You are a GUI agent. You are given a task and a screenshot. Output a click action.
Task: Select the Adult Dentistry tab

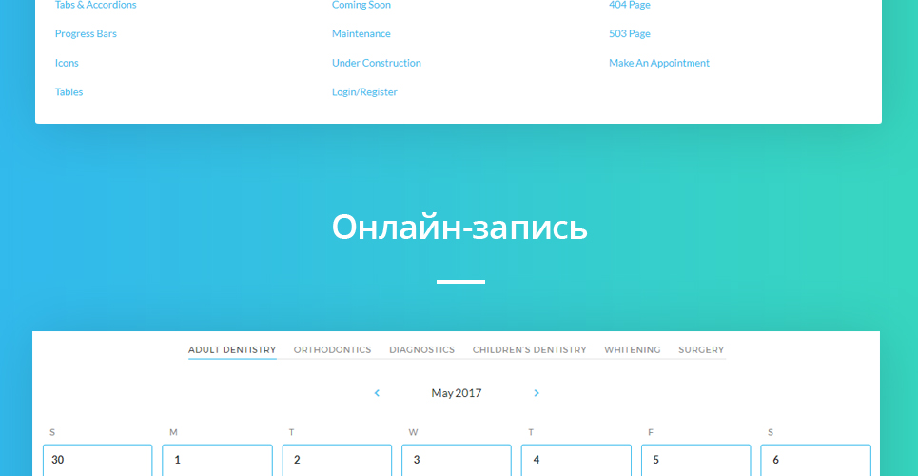[232, 350]
